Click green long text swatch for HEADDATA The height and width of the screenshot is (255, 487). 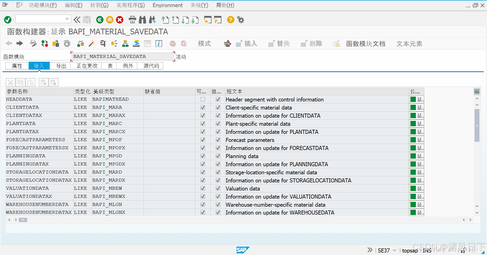tap(413, 99)
